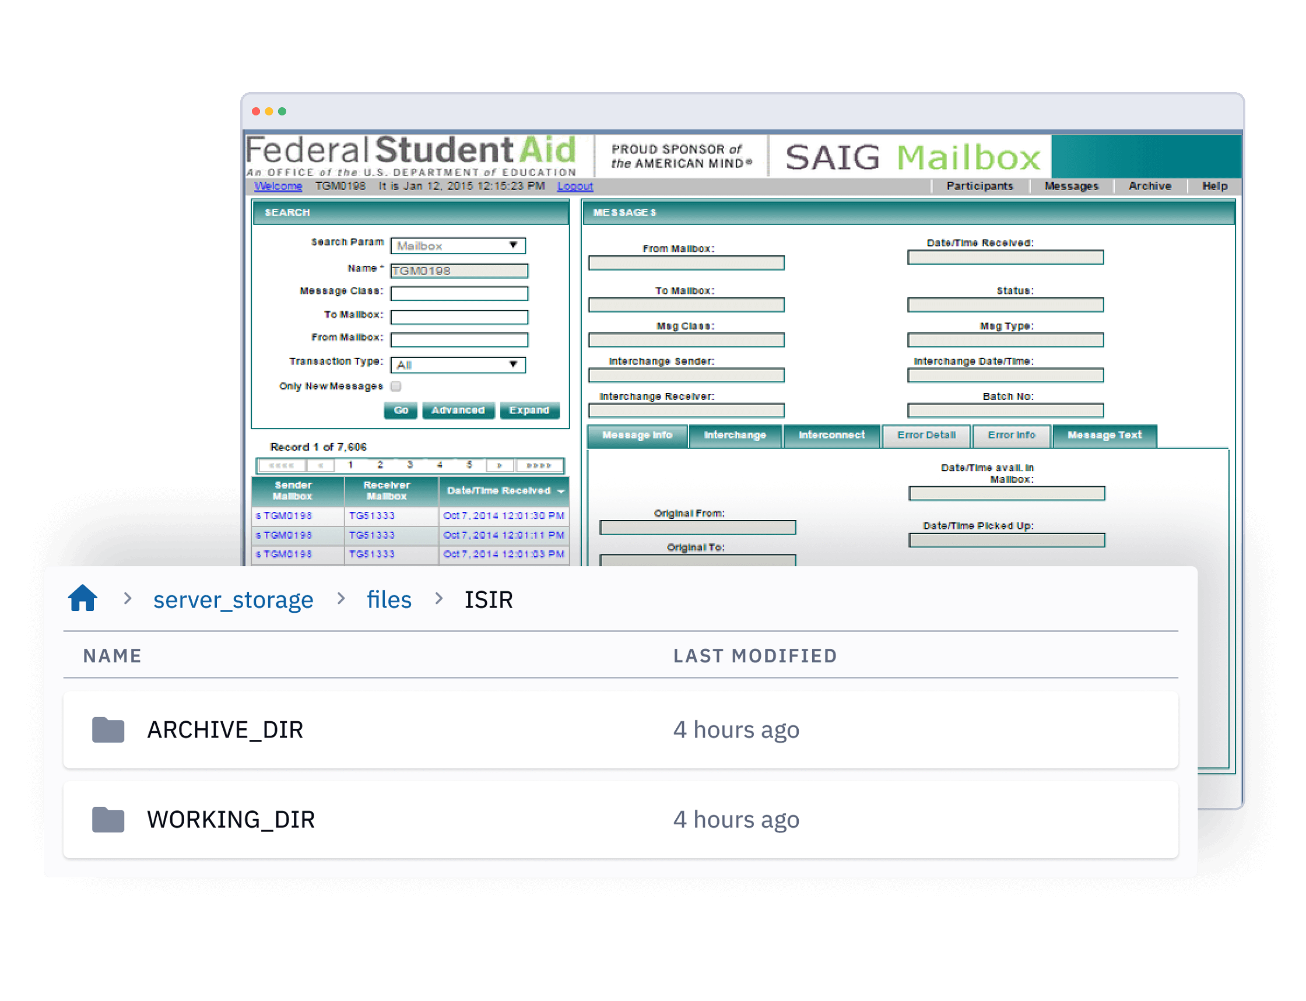
Task: Click the WORKING_DIR folder name
Action: (230, 820)
